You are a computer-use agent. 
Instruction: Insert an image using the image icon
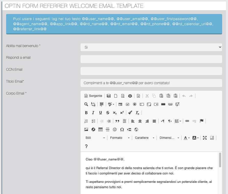click(86, 129)
